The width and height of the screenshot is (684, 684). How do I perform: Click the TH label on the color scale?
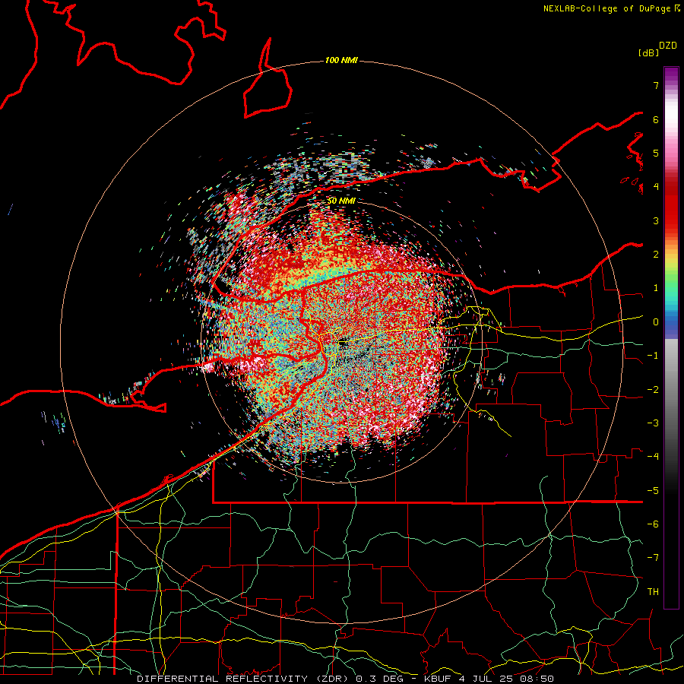click(653, 592)
